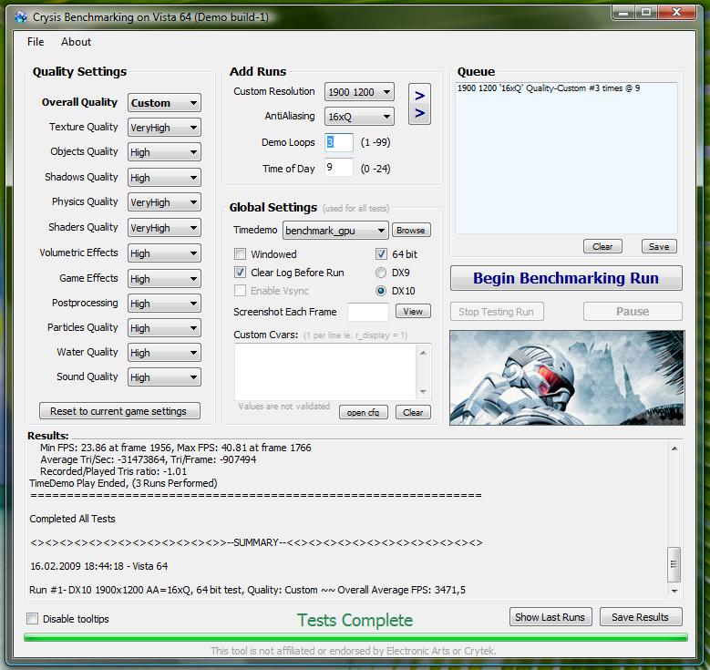This screenshot has width=710, height=670.
Task: Click the Results scrollbar up arrow
Action: point(674,448)
